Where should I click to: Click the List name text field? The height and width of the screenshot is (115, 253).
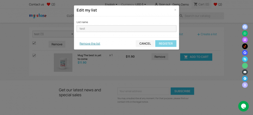click(126, 29)
